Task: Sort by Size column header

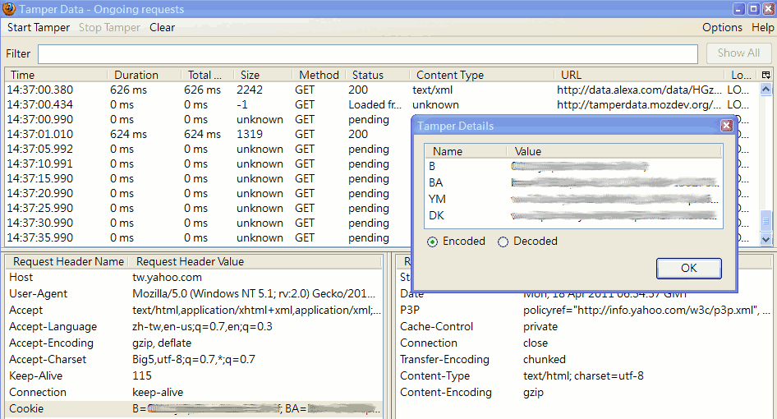Action: (x=263, y=75)
